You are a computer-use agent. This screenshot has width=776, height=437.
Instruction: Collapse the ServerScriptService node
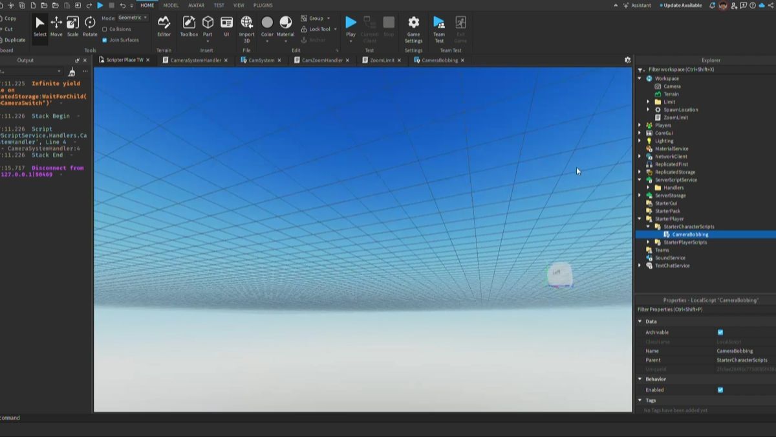(640, 180)
